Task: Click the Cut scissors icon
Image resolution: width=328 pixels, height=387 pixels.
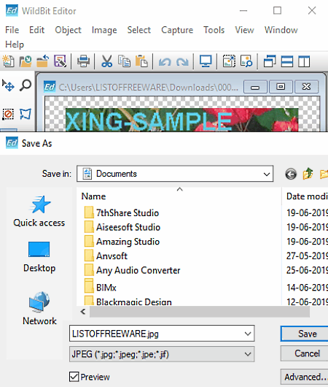Action: [106, 61]
